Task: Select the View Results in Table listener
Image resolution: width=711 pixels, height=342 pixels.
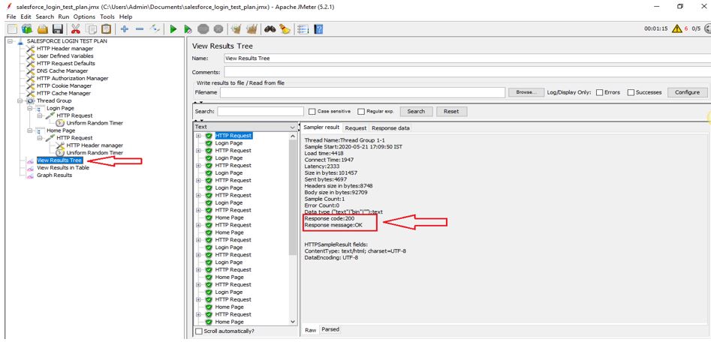Action: point(62,167)
